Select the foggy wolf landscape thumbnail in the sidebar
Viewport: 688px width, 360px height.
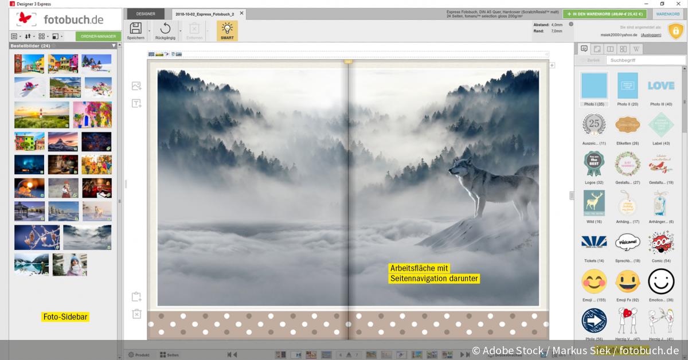tap(87, 237)
